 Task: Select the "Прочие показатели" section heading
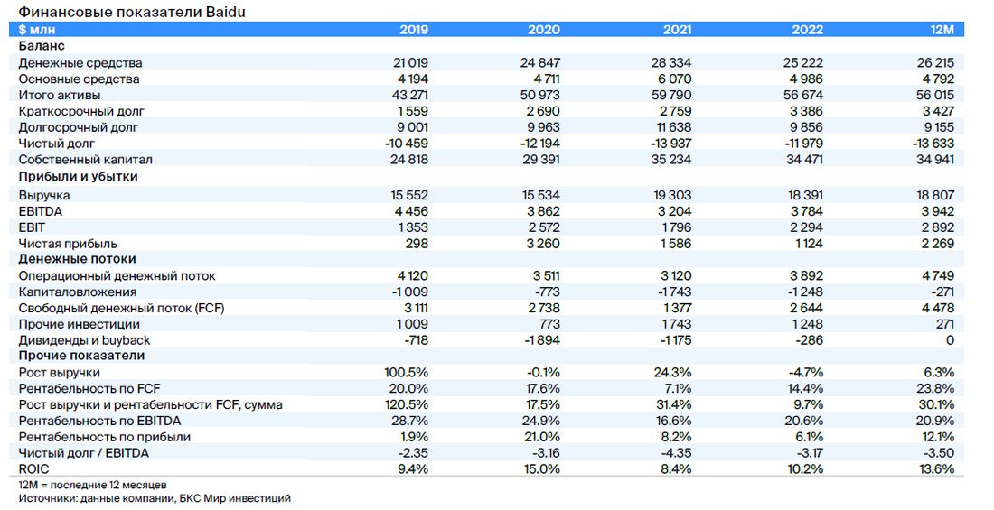click(81, 356)
